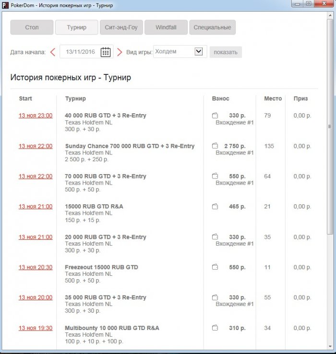The width and height of the screenshot is (336, 354).
Task: Select Freezeout 15000 RUB GTD title
Action: pos(101,267)
